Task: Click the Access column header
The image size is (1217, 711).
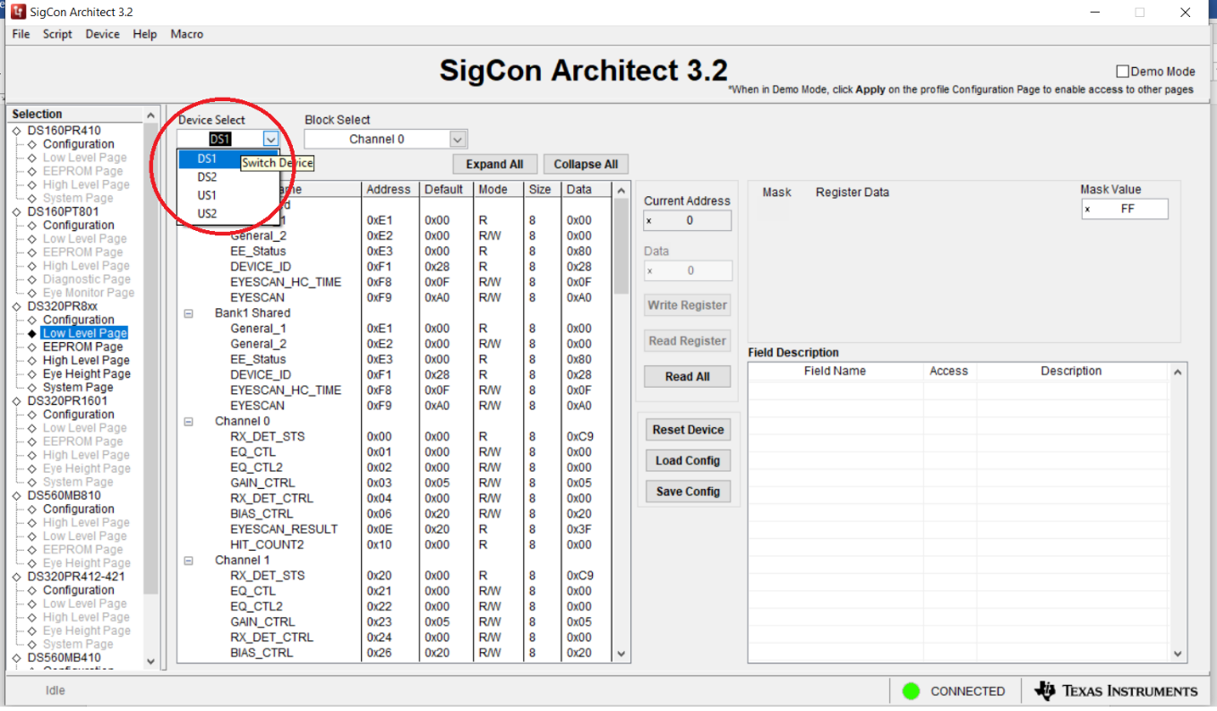Action: (x=948, y=371)
